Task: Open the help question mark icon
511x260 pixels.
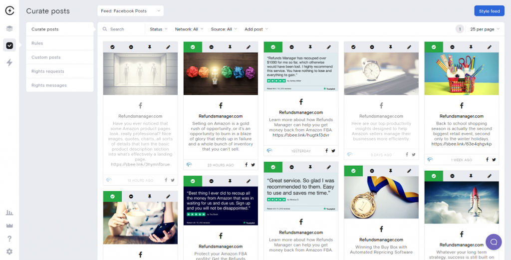Action: point(9,239)
